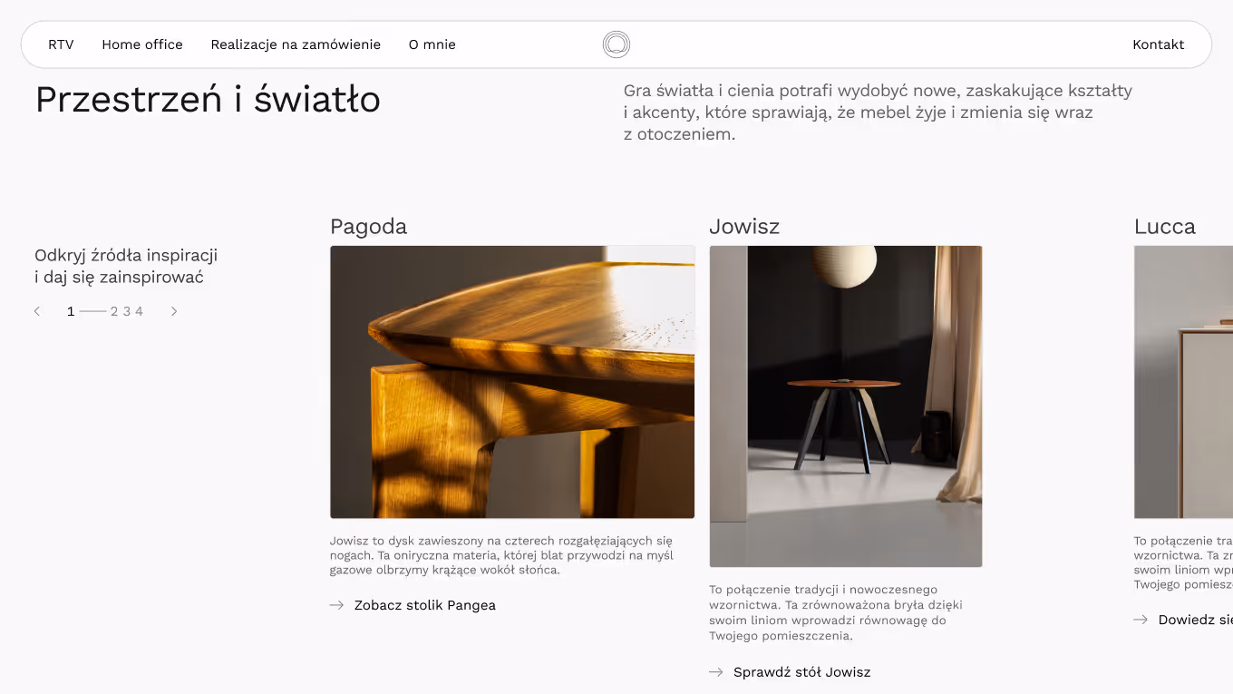Image resolution: width=1233 pixels, height=694 pixels.
Task: Follow the Zobacz stolik Pangea link
Action: [425, 605]
